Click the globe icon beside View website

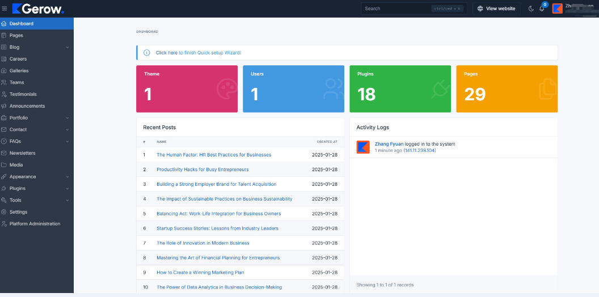[x=480, y=9]
